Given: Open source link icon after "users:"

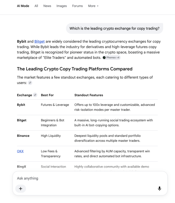Looking at the screenshot, I should coord(30,83).
